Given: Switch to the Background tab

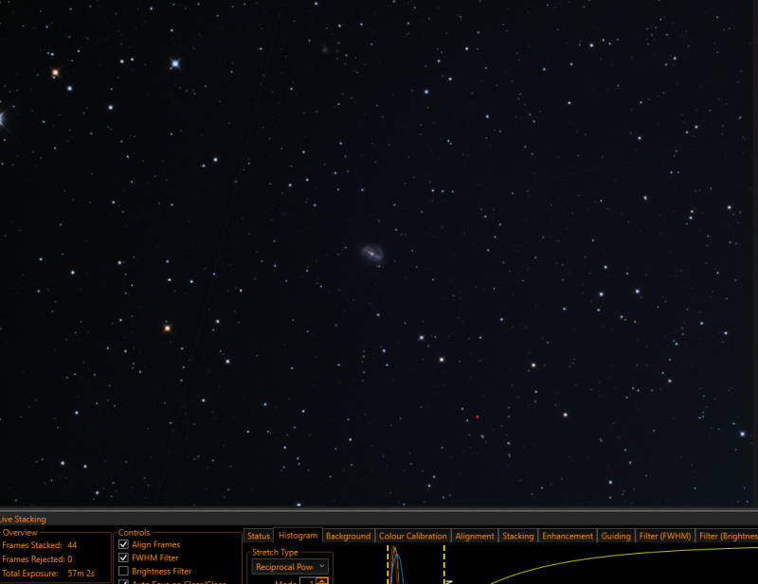Looking at the screenshot, I should [348, 536].
